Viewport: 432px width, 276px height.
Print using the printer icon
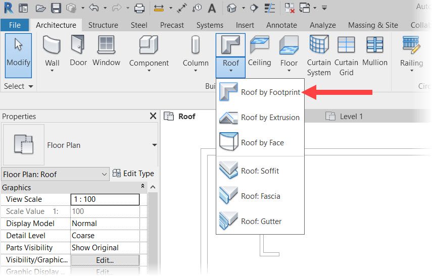point(139,8)
